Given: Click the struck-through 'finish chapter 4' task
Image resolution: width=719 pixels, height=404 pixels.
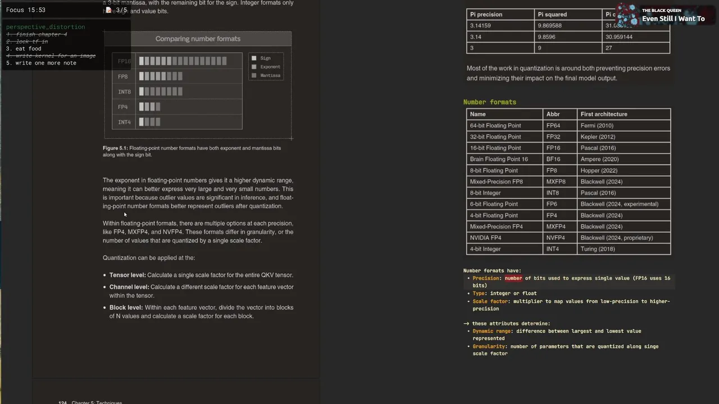Looking at the screenshot, I should (37, 34).
